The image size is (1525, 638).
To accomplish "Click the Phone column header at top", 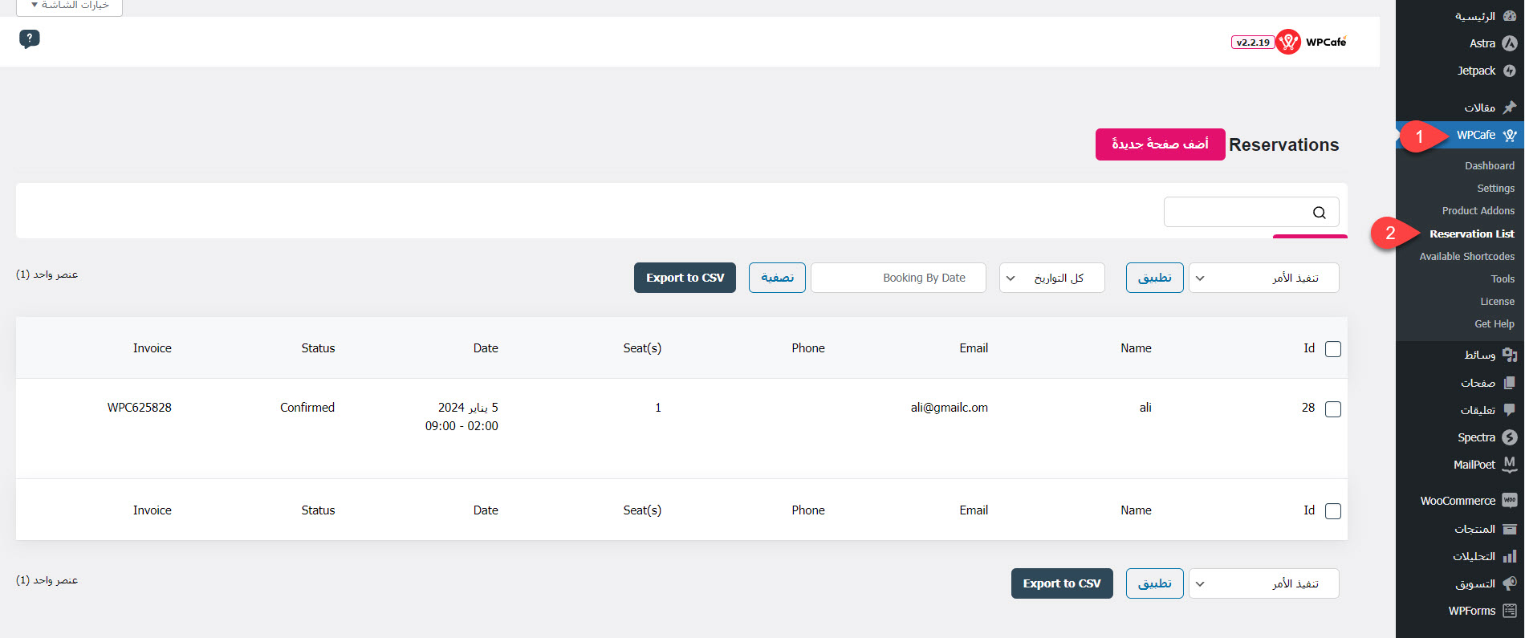I will coord(808,348).
